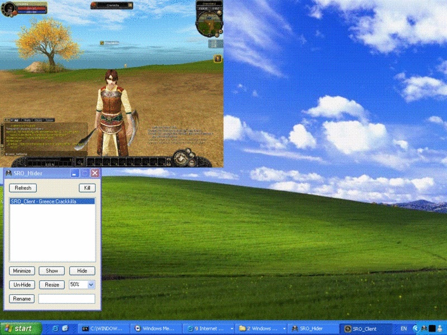The image size is (447, 335).
Task: Select SRO_Client - Greece:Crackkilla in the list
Action: (53, 202)
